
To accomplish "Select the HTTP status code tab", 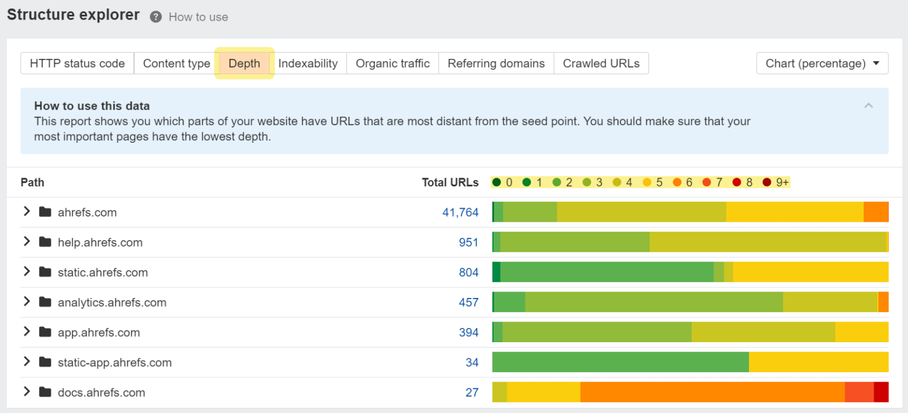I will pyautogui.click(x=77, y=63).
